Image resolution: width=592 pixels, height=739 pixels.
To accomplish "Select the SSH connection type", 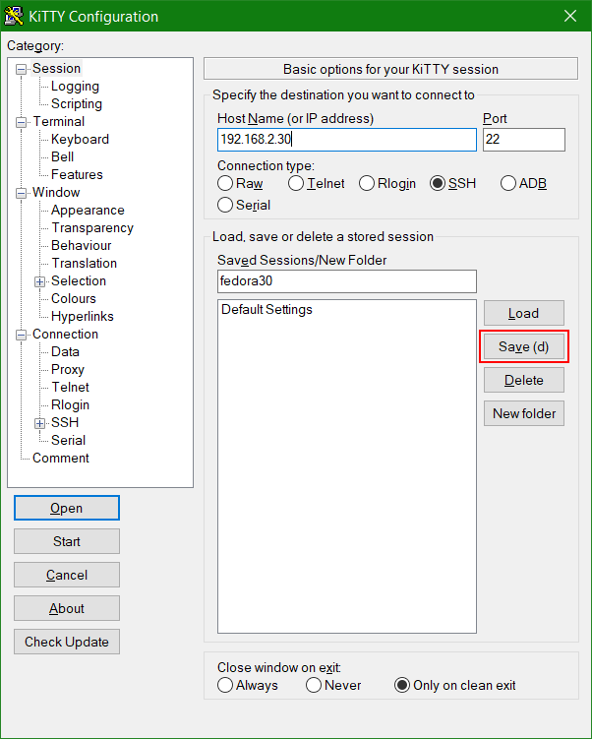I will click(x=438, y=184).
